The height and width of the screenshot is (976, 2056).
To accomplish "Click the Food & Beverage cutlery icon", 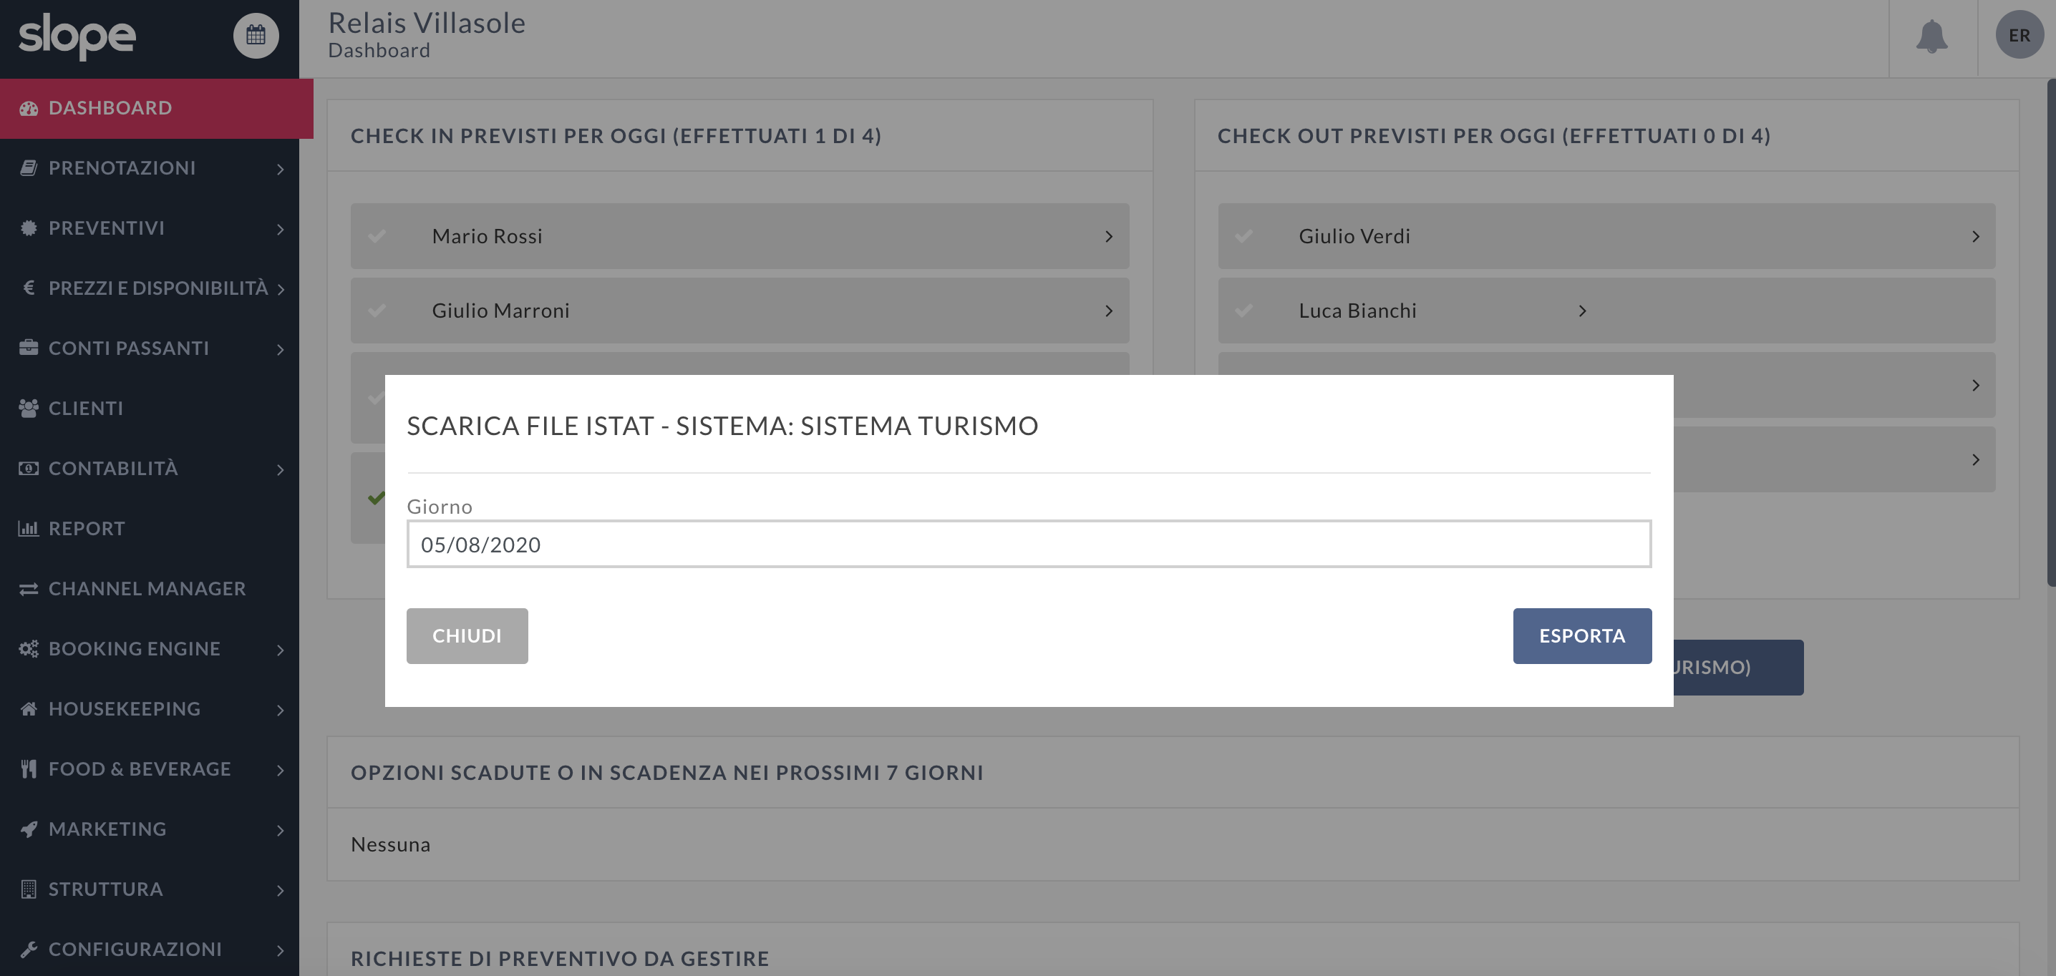I will 29,768.
